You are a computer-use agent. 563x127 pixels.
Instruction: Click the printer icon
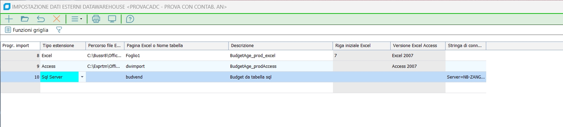click(96, 19)
